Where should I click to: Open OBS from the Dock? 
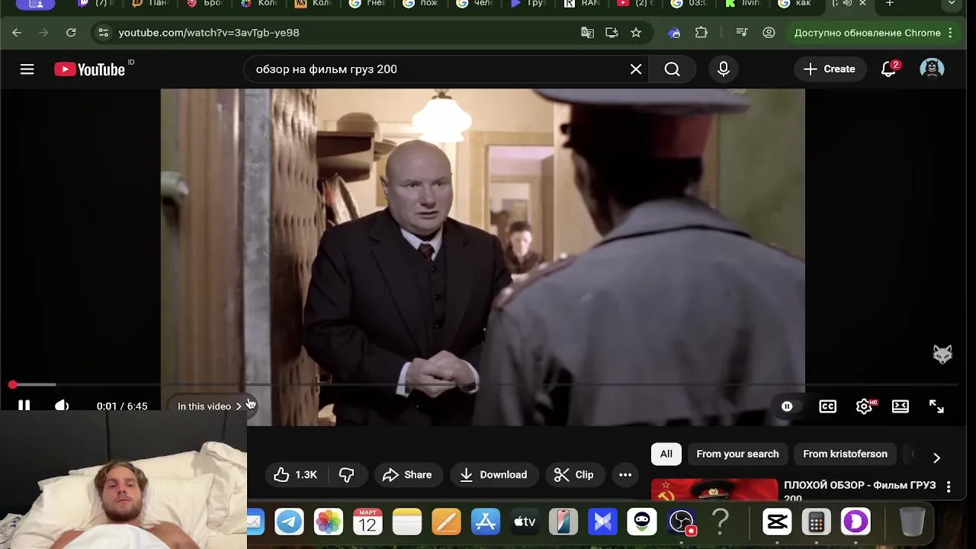pyautogui.click(x=681, y=522)
